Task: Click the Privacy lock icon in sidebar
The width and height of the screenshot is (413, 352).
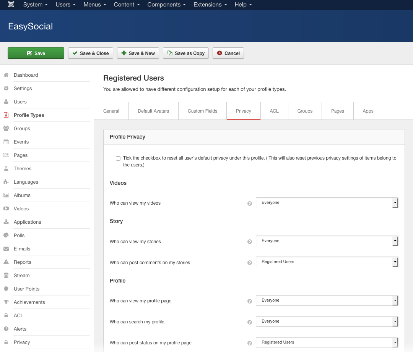Action: pyautogui.click(x=6, y=342)
